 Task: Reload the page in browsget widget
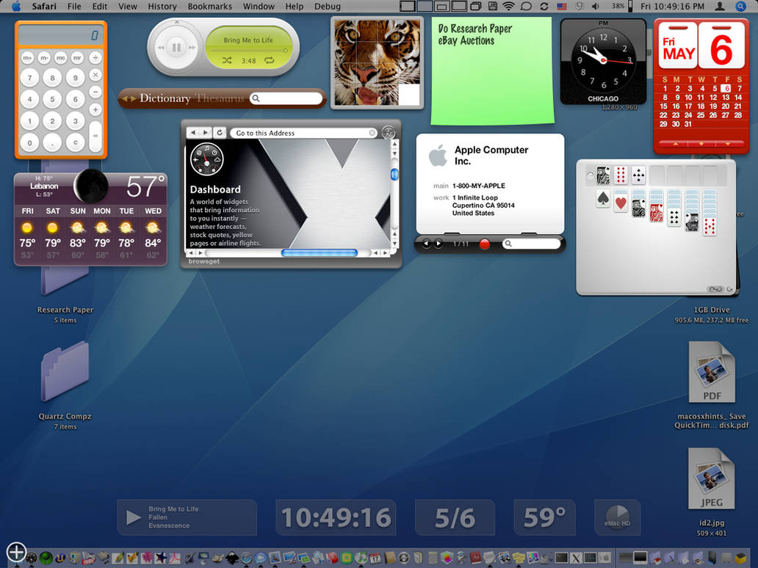tap(220, 132)
